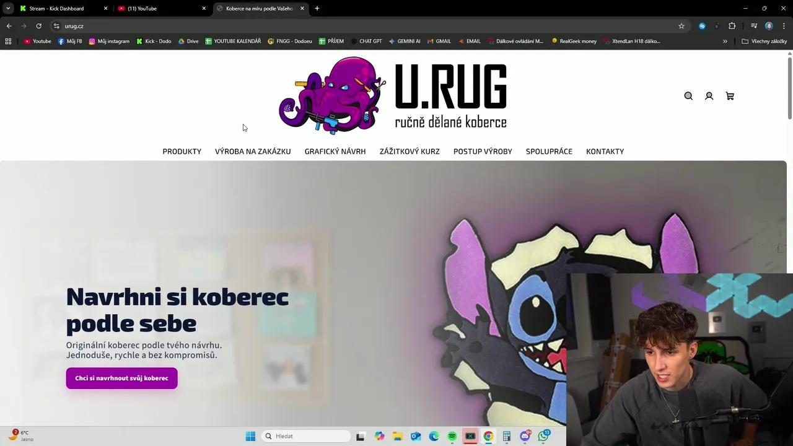Viewport: 793px width, 446px height.
Task: Open the SPOLUPRÁCE menu item
Action: point(549,151)
